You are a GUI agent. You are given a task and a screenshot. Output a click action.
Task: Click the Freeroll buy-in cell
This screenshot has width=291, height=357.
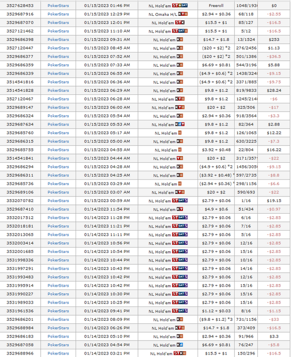tap(216, 6)
